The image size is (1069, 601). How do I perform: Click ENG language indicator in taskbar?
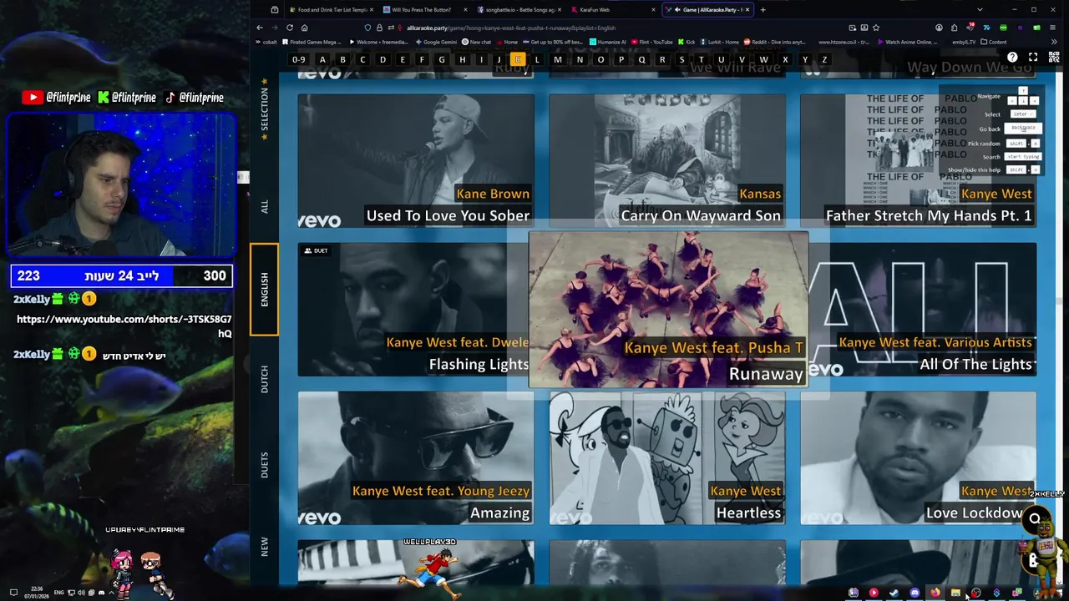pos(58,593)
